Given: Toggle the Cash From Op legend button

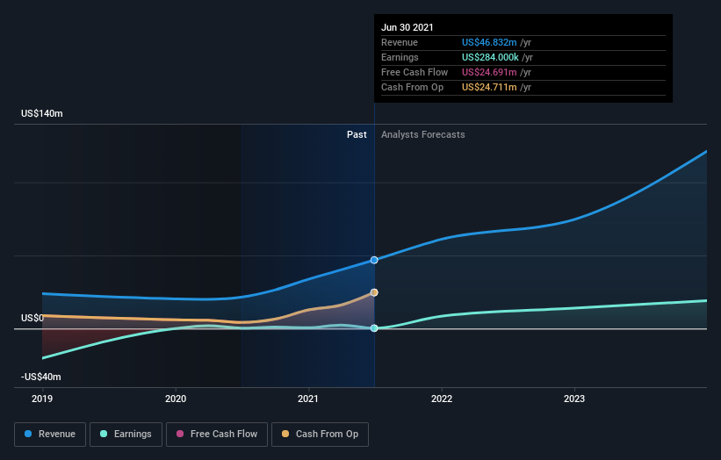Looking at the screenshot, I should (320, 435).
